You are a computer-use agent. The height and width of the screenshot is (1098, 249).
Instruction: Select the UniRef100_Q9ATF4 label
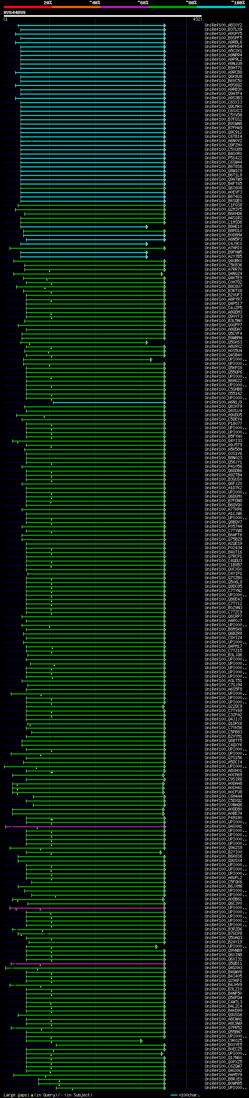point(223,94)
